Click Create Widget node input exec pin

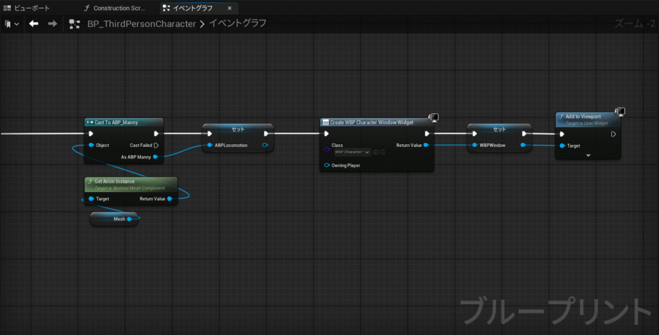click(326, 134)
